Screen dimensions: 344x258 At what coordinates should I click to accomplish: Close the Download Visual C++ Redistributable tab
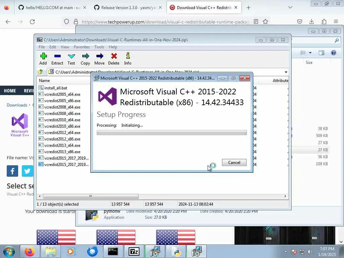236,7
